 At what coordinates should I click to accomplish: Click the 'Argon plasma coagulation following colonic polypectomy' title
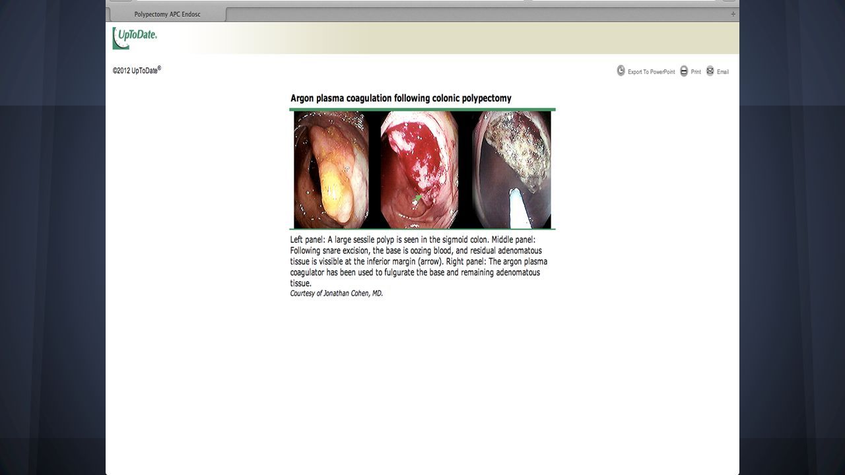point(401,98)
